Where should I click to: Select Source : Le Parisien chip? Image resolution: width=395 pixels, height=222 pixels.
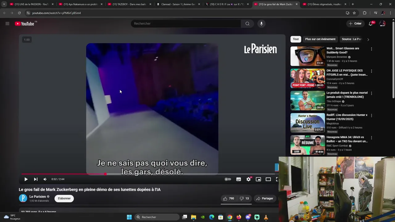pos(352,39)
